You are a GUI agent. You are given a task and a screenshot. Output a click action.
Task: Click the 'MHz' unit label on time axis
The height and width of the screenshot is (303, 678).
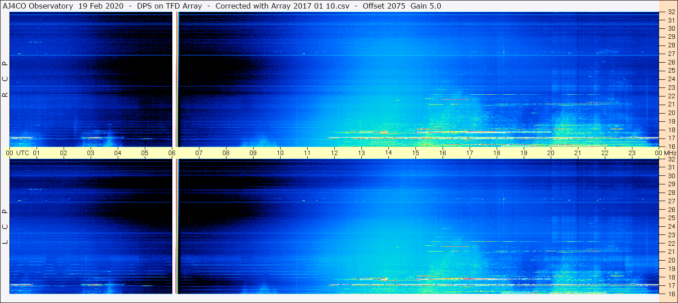pos(669,153)
